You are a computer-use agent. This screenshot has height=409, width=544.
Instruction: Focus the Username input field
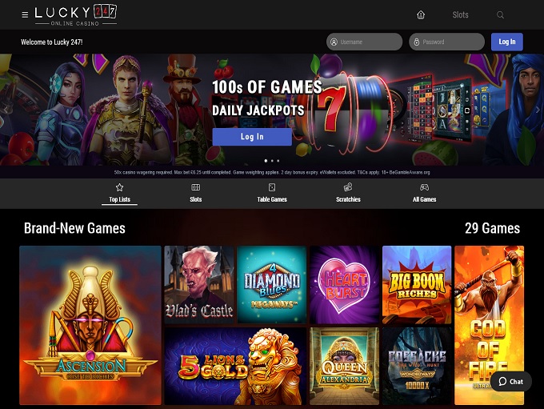[364, 42]
